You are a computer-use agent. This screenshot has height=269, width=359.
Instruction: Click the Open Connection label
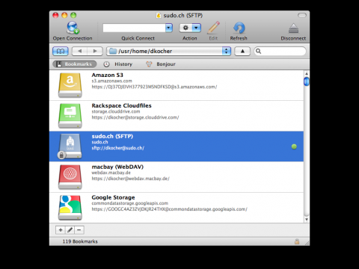coord(73,38)
